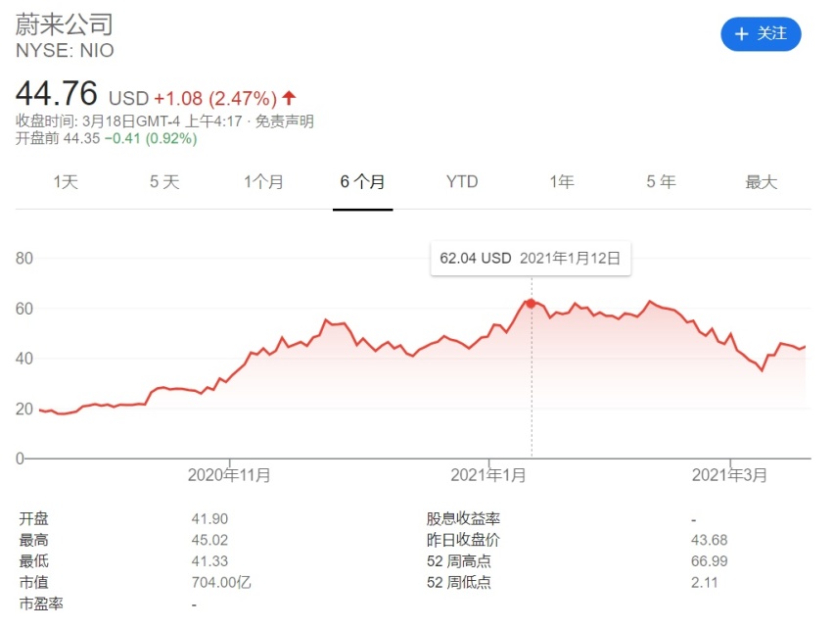The height and width of the screenshot is (629, 834).
Task: Click the 52 周低点 row label
Action: [x=458, y=583]
